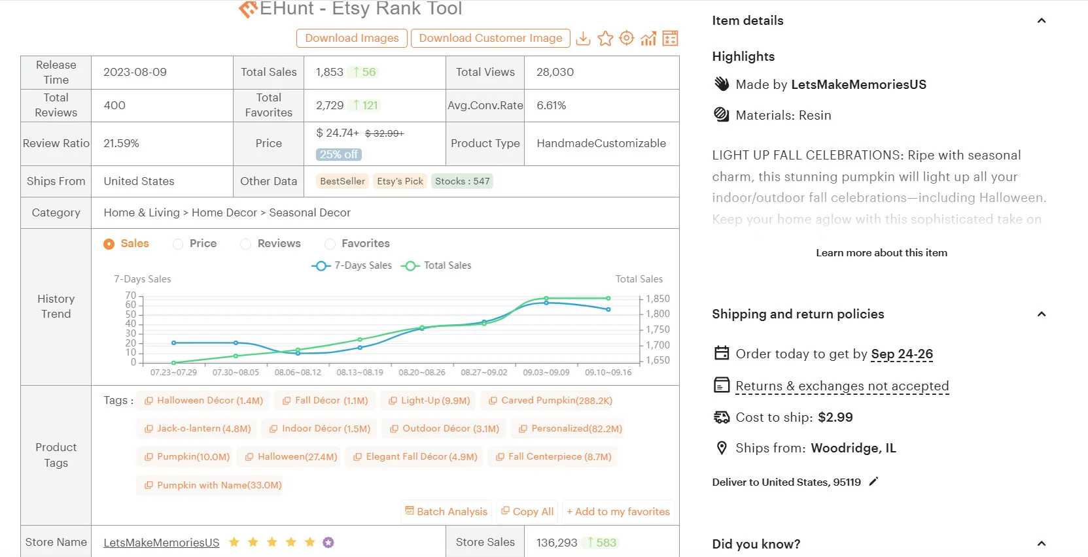Open the calculator icon
Image resolution: width=1088 pixels, height=557 pixels.
[670, 39]
